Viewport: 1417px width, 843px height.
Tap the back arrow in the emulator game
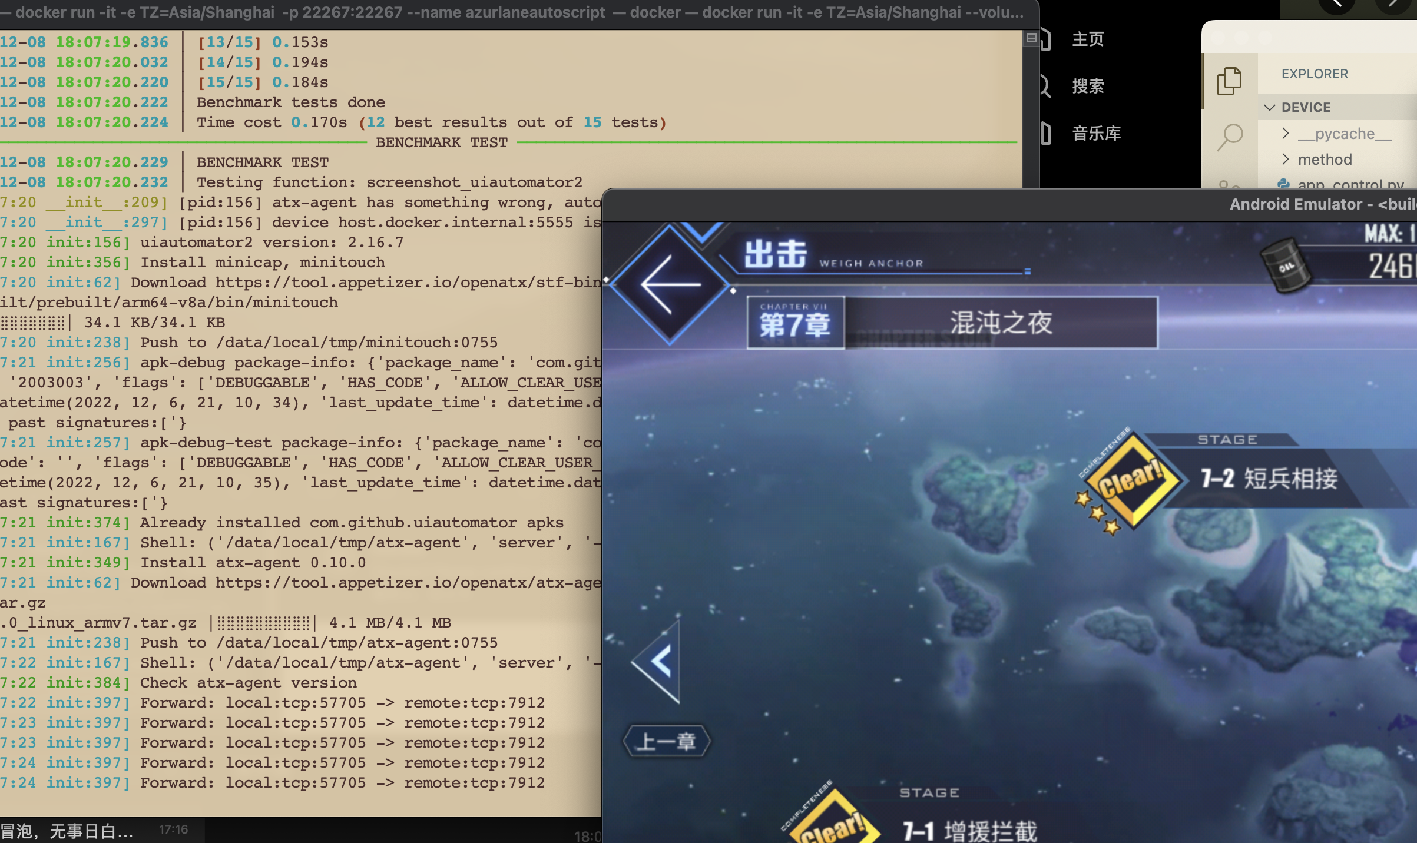670,284
